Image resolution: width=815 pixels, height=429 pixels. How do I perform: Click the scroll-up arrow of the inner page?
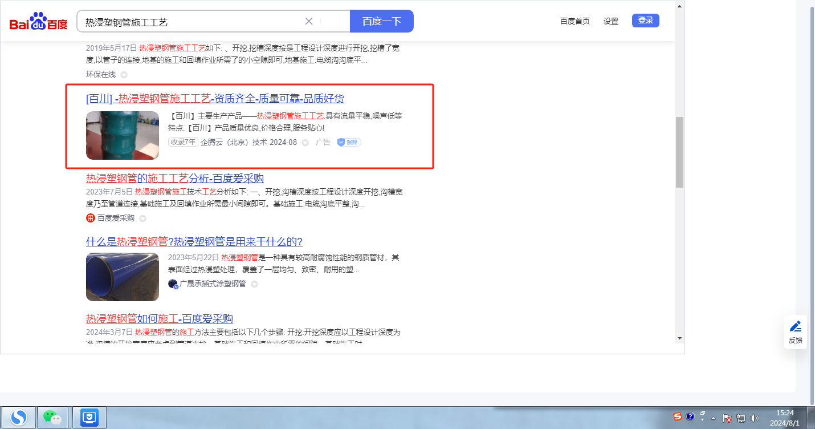(679, 6)
